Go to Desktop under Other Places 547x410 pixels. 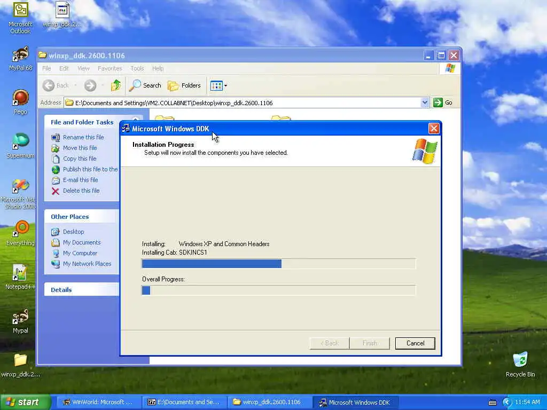click(x=73, y=232)
